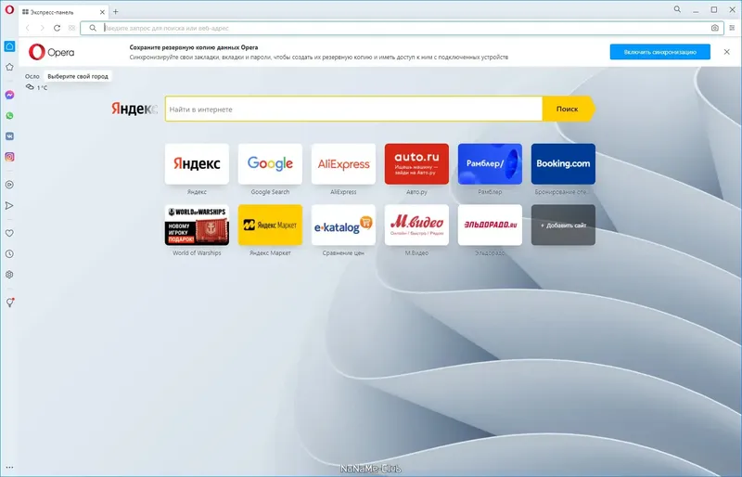Open browsing history clock icon
The image size is (742, 477).
pos(9,254)
